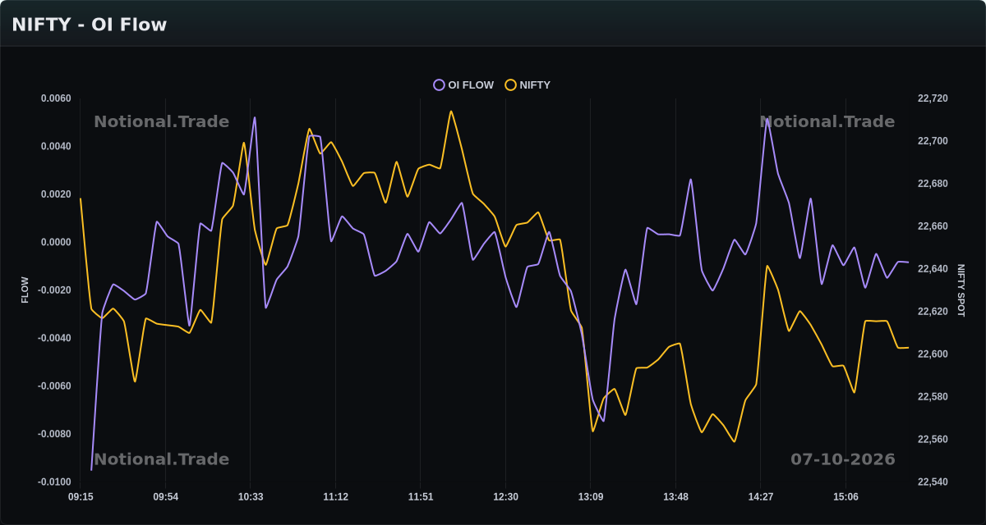Click the -0.0020 flow axis value
This screenshot has height=525, width=986.
pos(54,290)
